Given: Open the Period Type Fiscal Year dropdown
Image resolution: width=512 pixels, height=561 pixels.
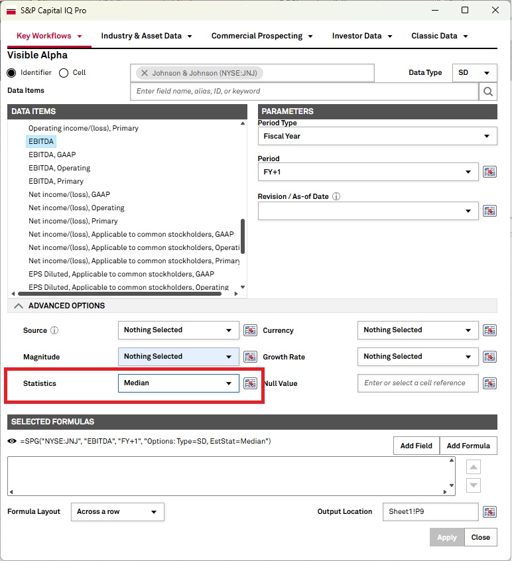Looking at the screenshot, I should (x=377, y=136).
